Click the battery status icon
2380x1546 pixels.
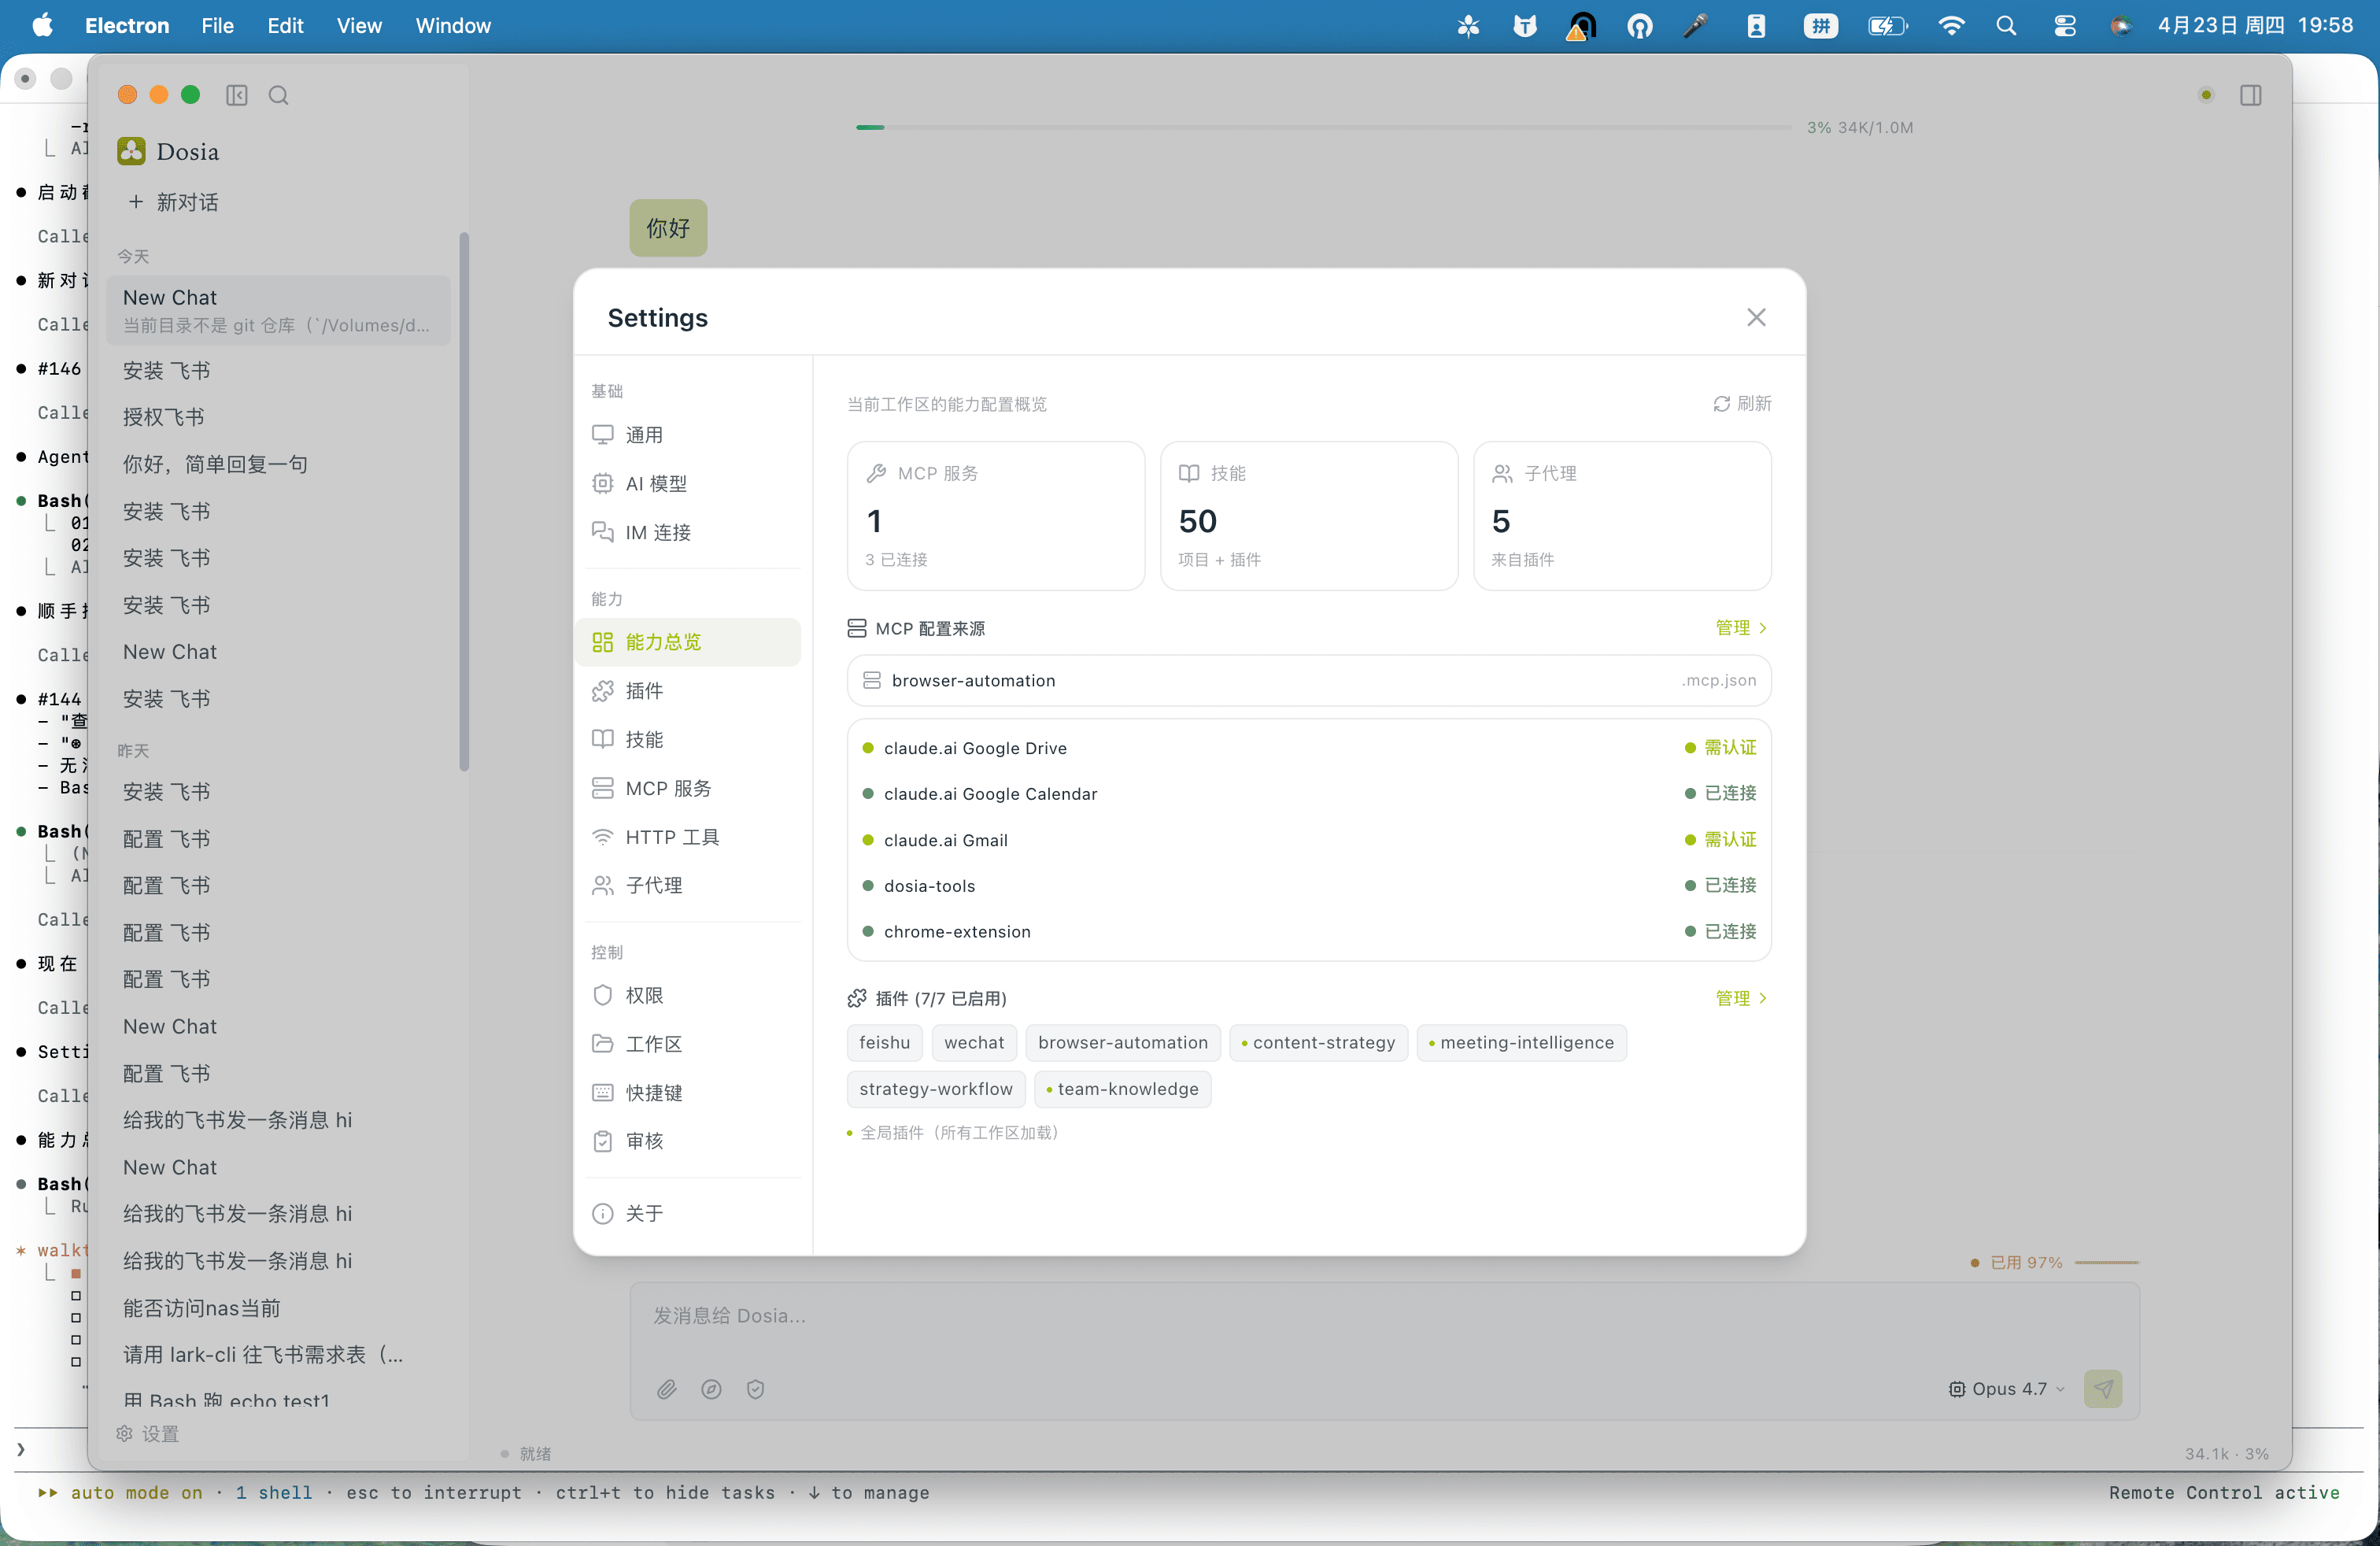[1887, 26]
